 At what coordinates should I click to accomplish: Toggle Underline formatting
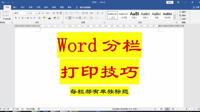pos(22,18)
